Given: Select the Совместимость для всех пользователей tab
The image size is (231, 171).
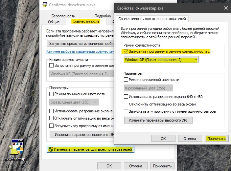Looking at the screenshot, I should [152, 19].
